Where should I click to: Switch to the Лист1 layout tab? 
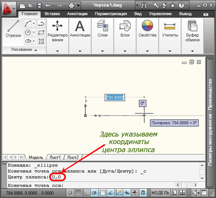(x=55, y=158)
